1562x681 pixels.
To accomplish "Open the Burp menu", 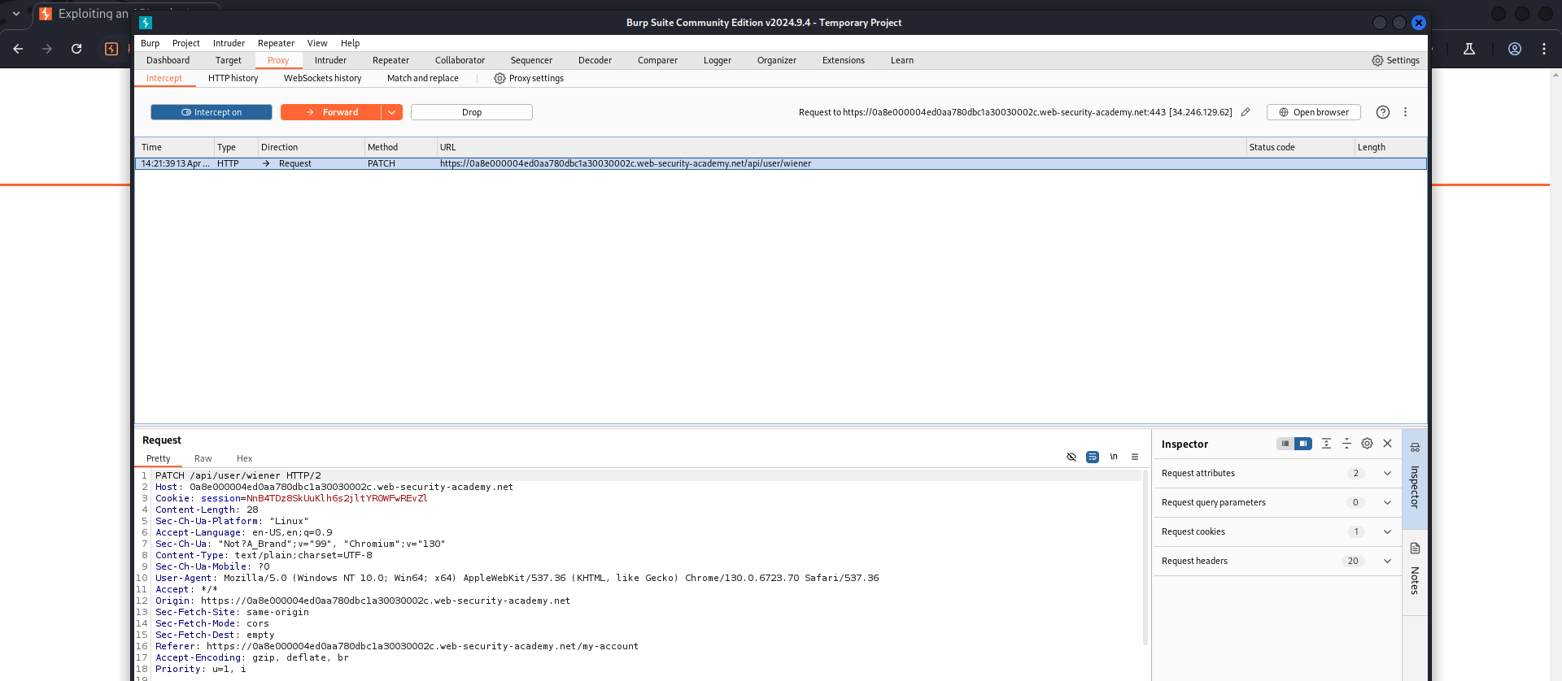I will coord(150,43).
